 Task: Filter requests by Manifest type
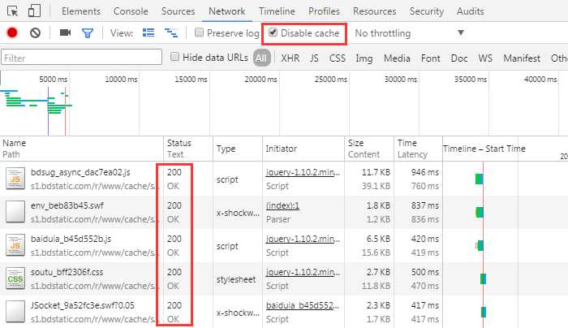[522, 58]
